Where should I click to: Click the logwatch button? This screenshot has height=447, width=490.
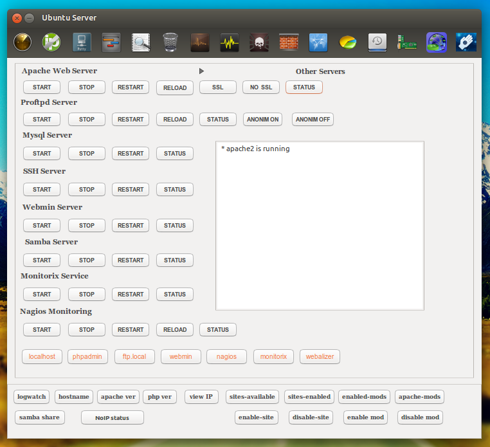pyautogui.click(x=32, y=397)
